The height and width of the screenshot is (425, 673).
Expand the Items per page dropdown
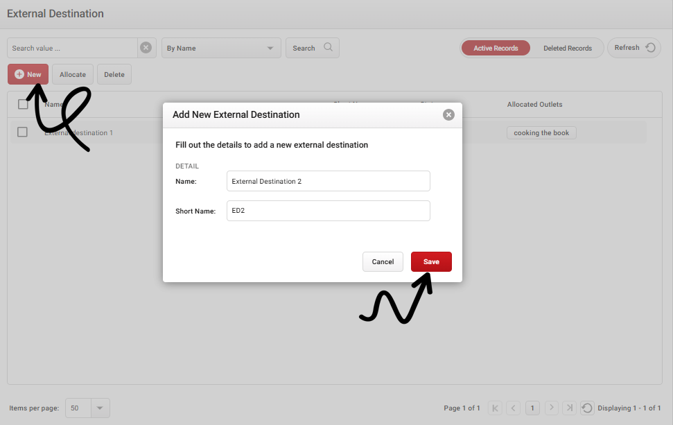(100, 408)
